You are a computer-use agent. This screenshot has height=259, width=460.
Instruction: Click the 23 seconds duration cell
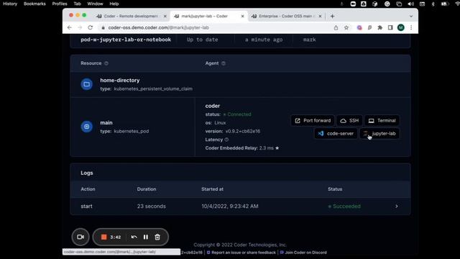(x=152, y=206)
